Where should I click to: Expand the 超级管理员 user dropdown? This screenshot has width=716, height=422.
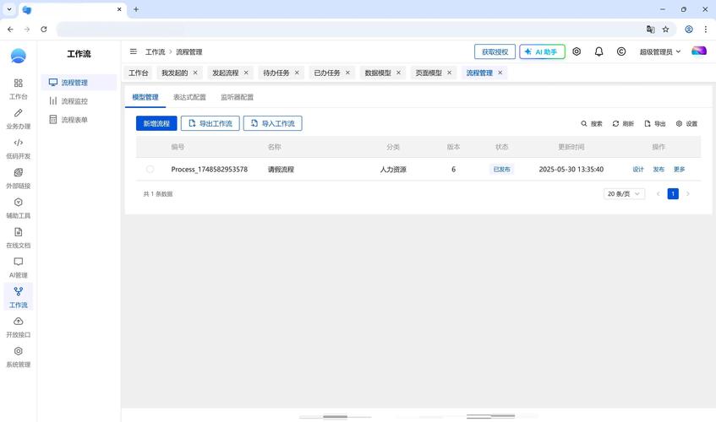[660, 51]
